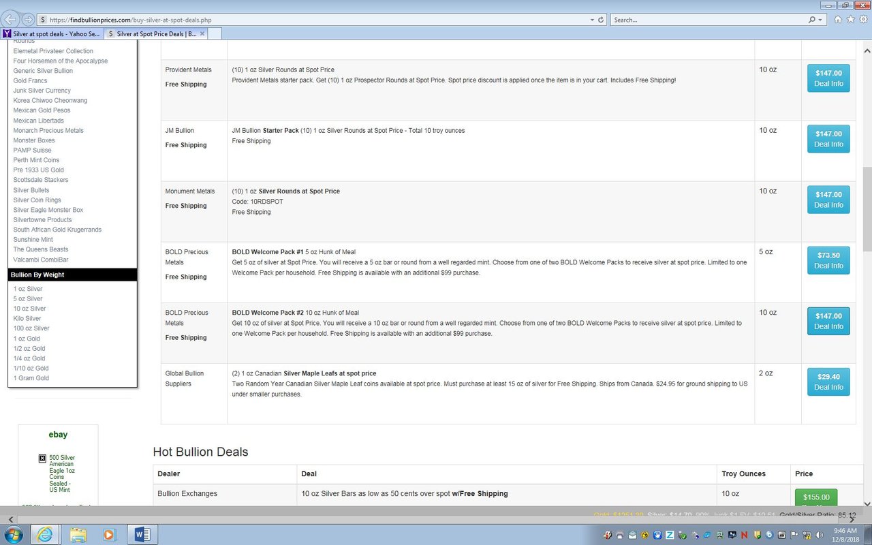Refresh the page with the reload icon
The height and width of the screenshot is (545, 872).
pyautogui.click(x=601, y=20)
